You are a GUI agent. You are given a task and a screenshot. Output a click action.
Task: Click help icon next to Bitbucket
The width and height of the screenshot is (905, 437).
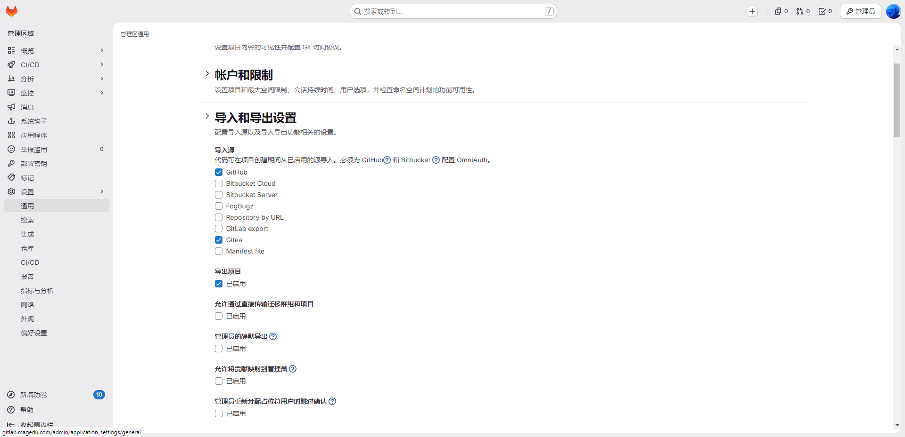pos(436,160)
